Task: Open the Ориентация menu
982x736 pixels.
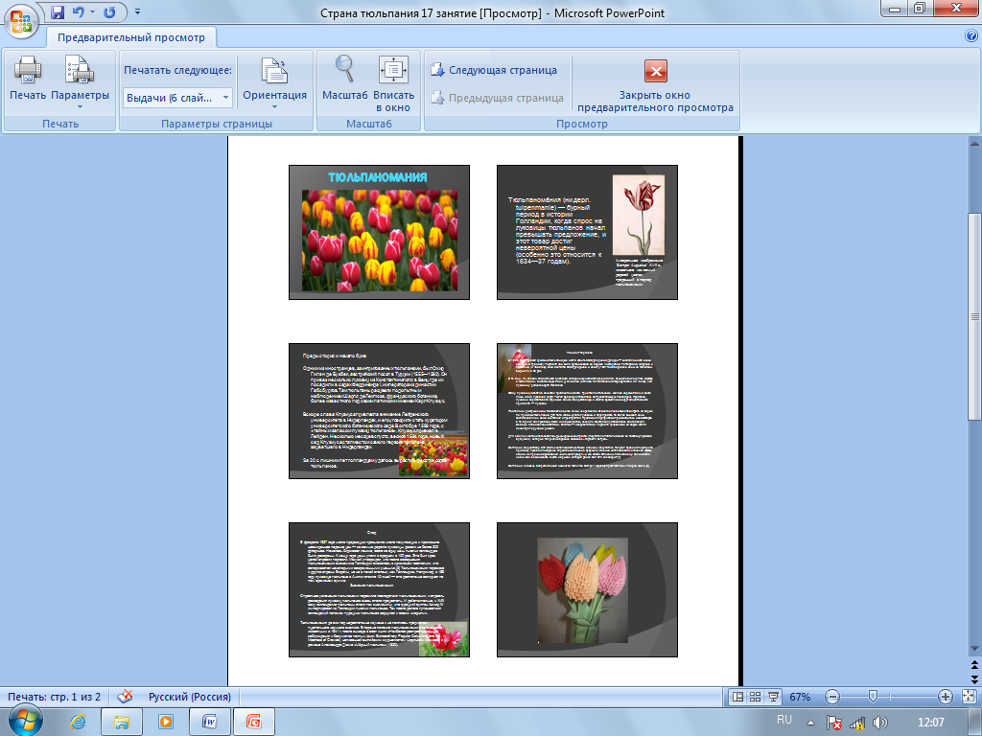Action: click(274, 81)
